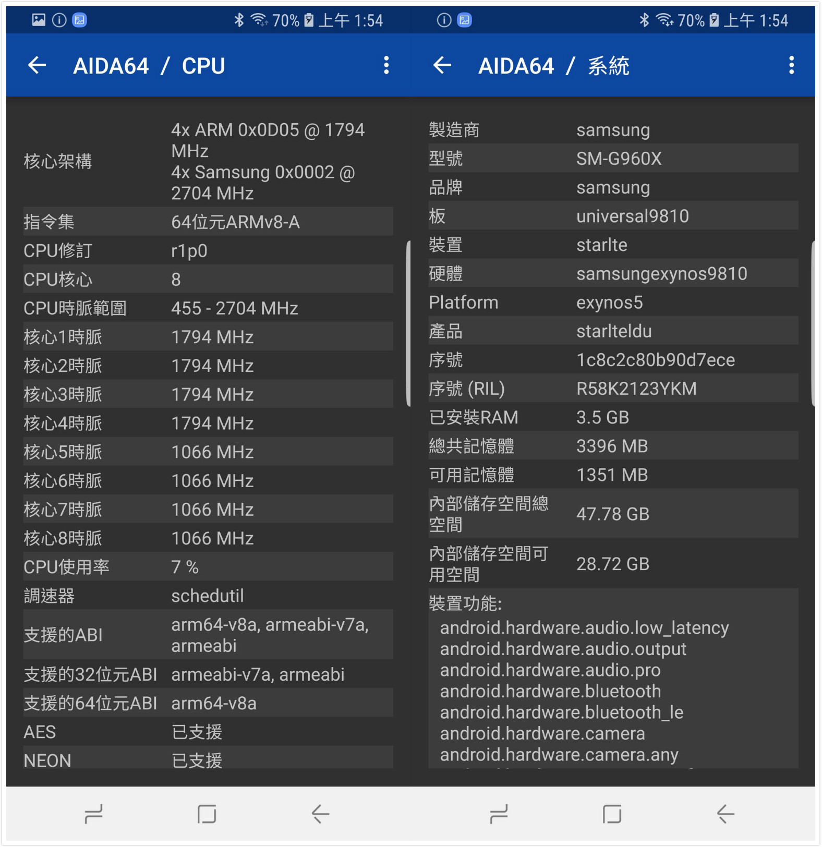Select the Platform exynos5 row
This screenshot has height=847, width=822.
pyautogui.click(x=613, y=302)
